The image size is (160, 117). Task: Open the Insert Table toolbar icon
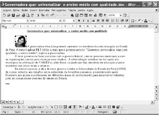(81, 15)
